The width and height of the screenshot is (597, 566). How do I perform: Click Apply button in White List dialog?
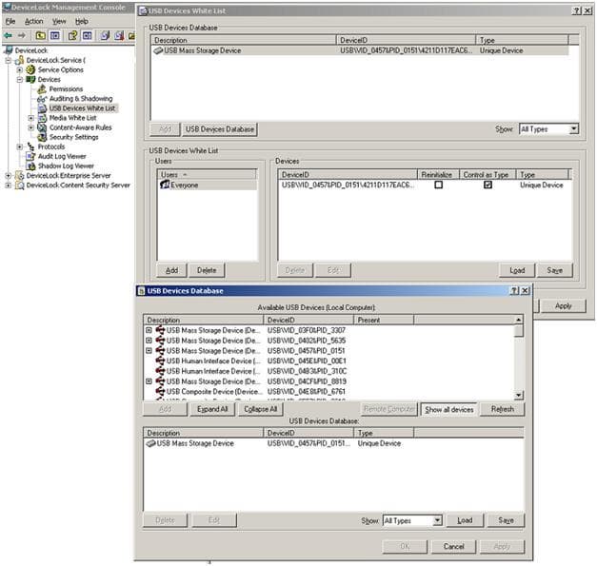(563, 306)
